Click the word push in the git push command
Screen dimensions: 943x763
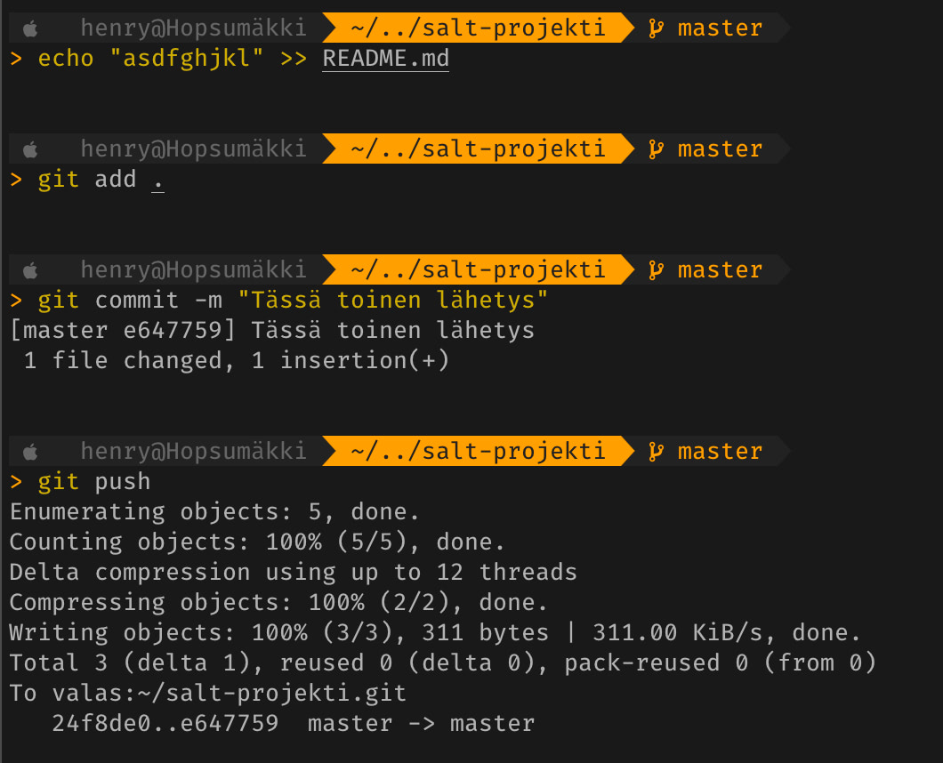coord(122,482)
